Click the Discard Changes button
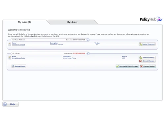The height and width of the screenshot is (124, 165). (147, 61)
